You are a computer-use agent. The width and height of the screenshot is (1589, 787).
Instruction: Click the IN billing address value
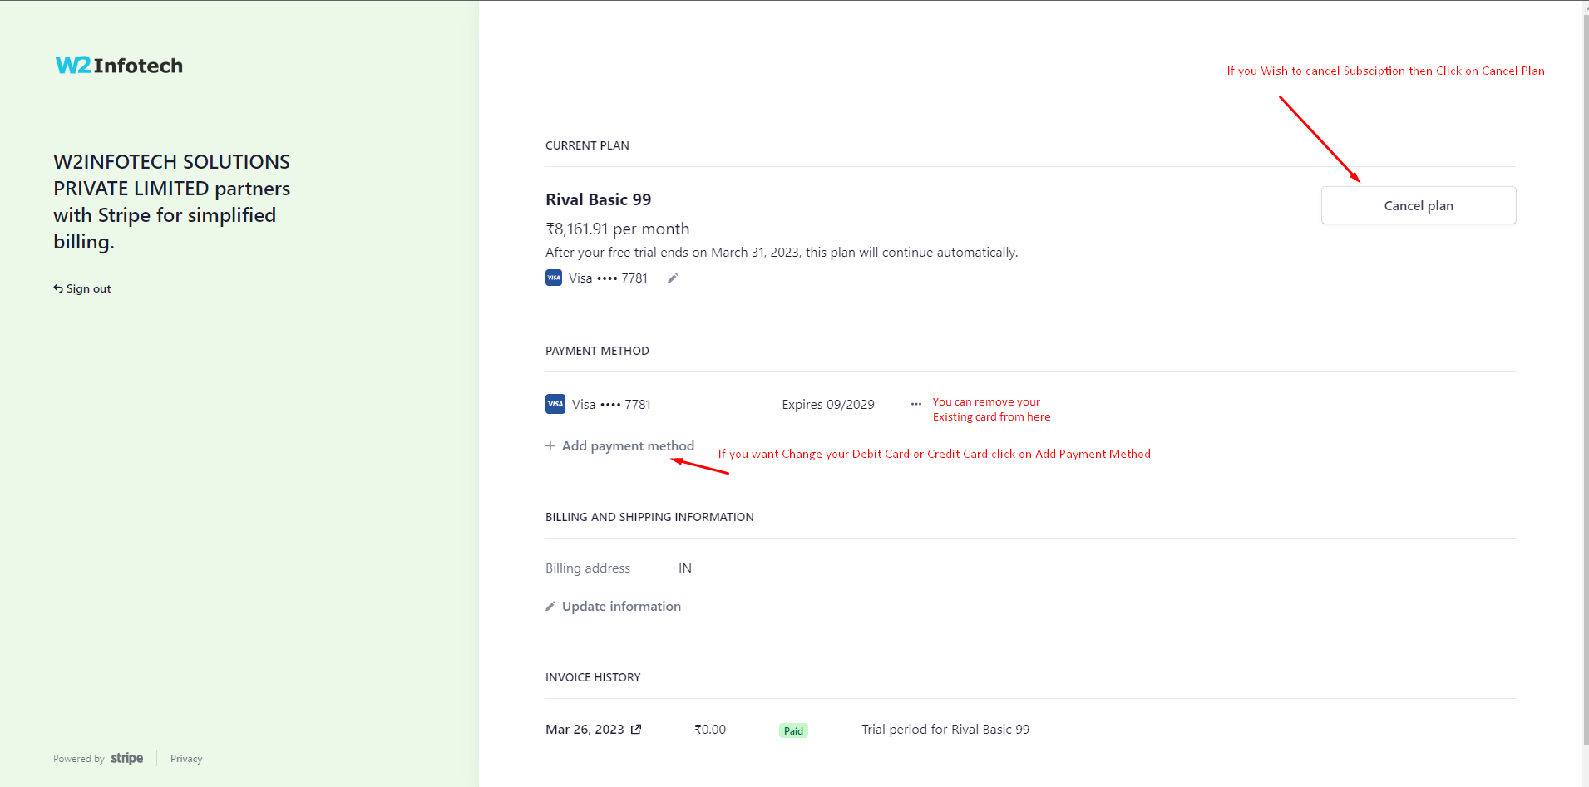tap(685, 568)
